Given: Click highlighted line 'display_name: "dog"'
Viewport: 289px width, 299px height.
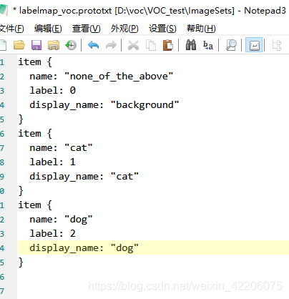Looking at the screenshot, I should (x=84, y=248).
